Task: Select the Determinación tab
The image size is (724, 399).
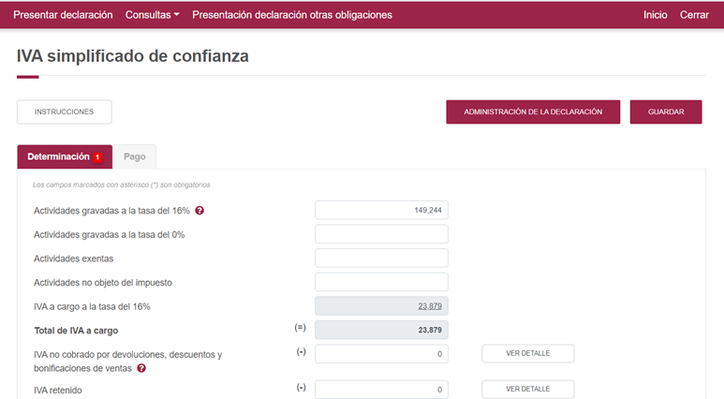Action: point(59,157)
